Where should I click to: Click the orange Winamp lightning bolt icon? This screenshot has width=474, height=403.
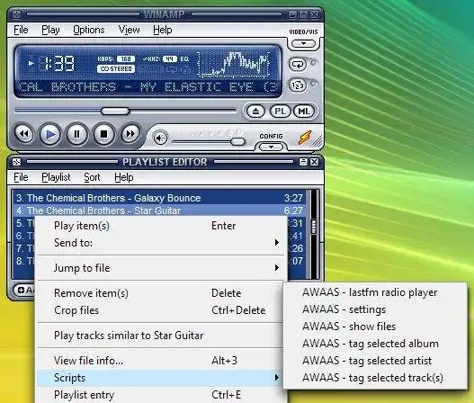(305, 138)
